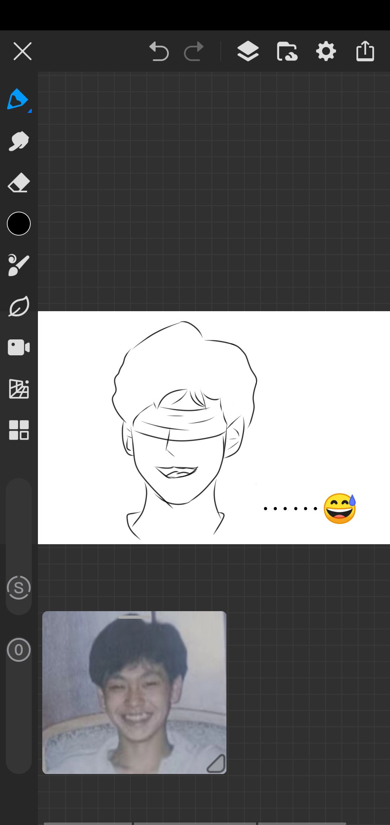The width and height of the screenshot is (390, 825).
Task: Open the settings gear
Action: [x=326, y=51]
